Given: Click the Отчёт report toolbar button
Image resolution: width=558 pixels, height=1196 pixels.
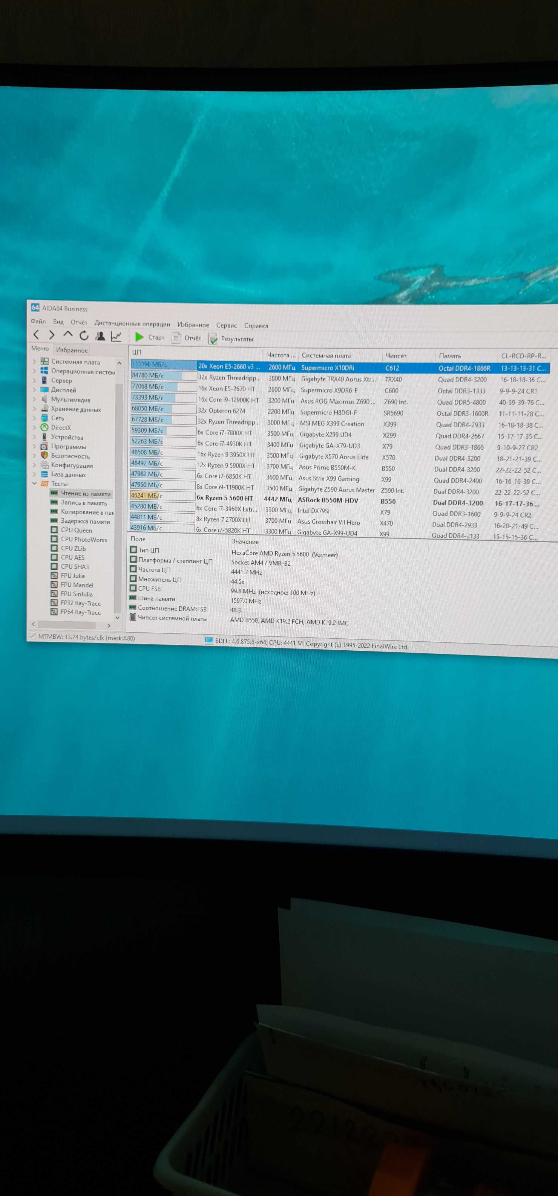Looking at the screenshot, I should coord(186,338).
